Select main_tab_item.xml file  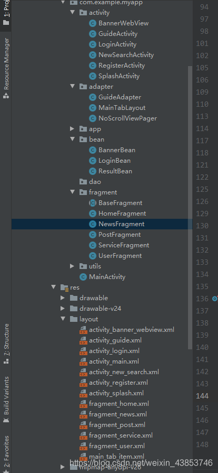click(116, 457)
